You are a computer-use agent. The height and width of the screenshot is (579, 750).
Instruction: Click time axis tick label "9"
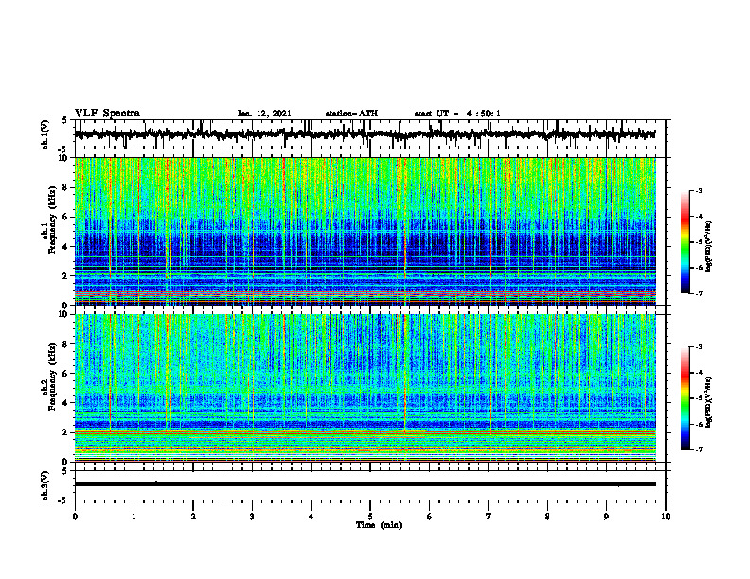pos(606,517)
